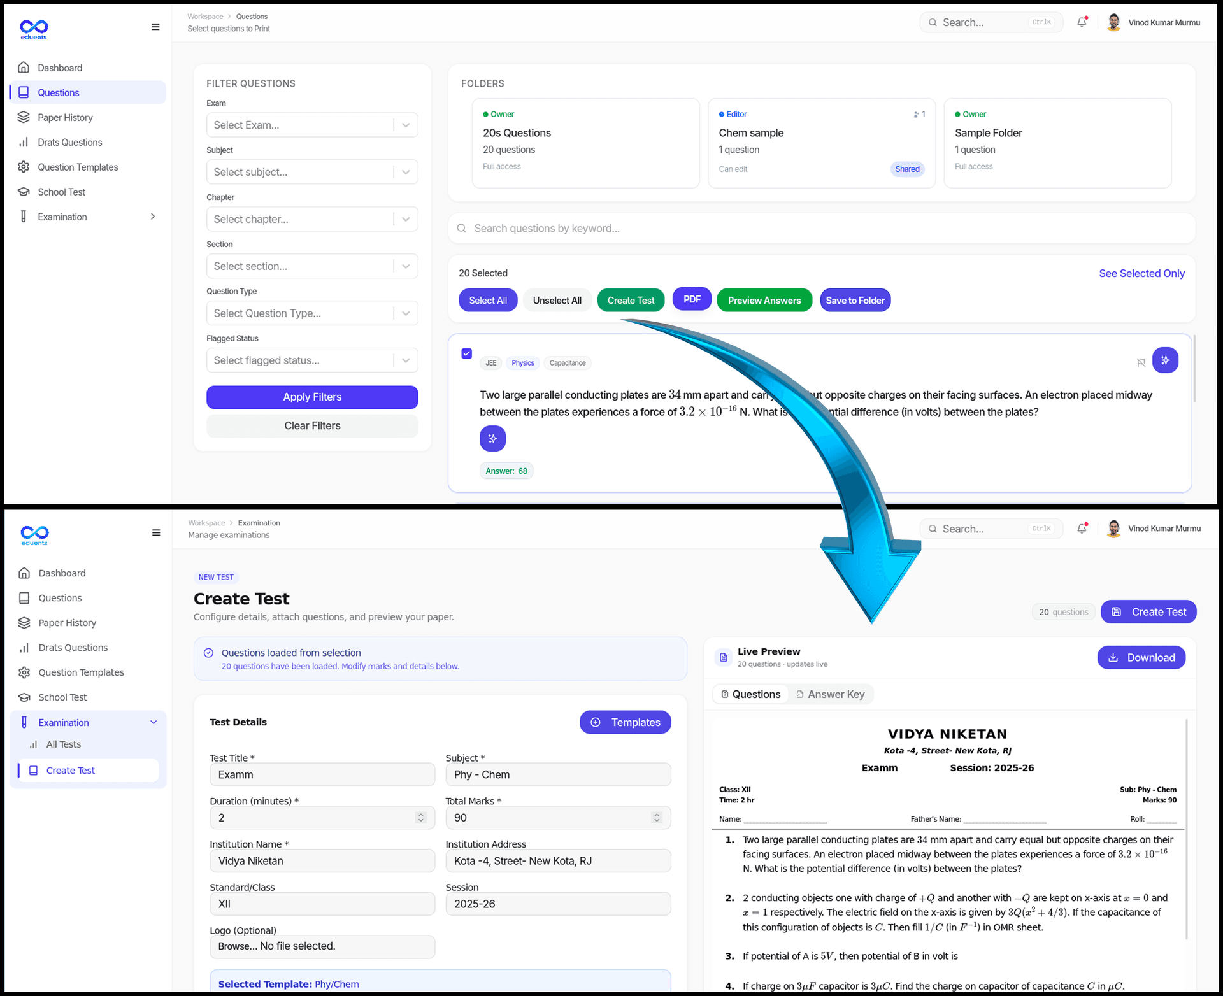Open the Select flagged status dropdown
Viewport: 1223px width, 996px height.
(x=312, y=360)
